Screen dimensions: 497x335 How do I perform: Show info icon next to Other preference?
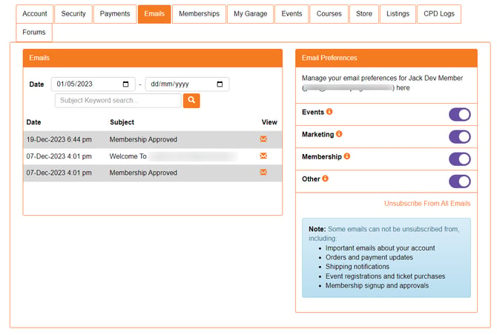[x=325, y=179]
